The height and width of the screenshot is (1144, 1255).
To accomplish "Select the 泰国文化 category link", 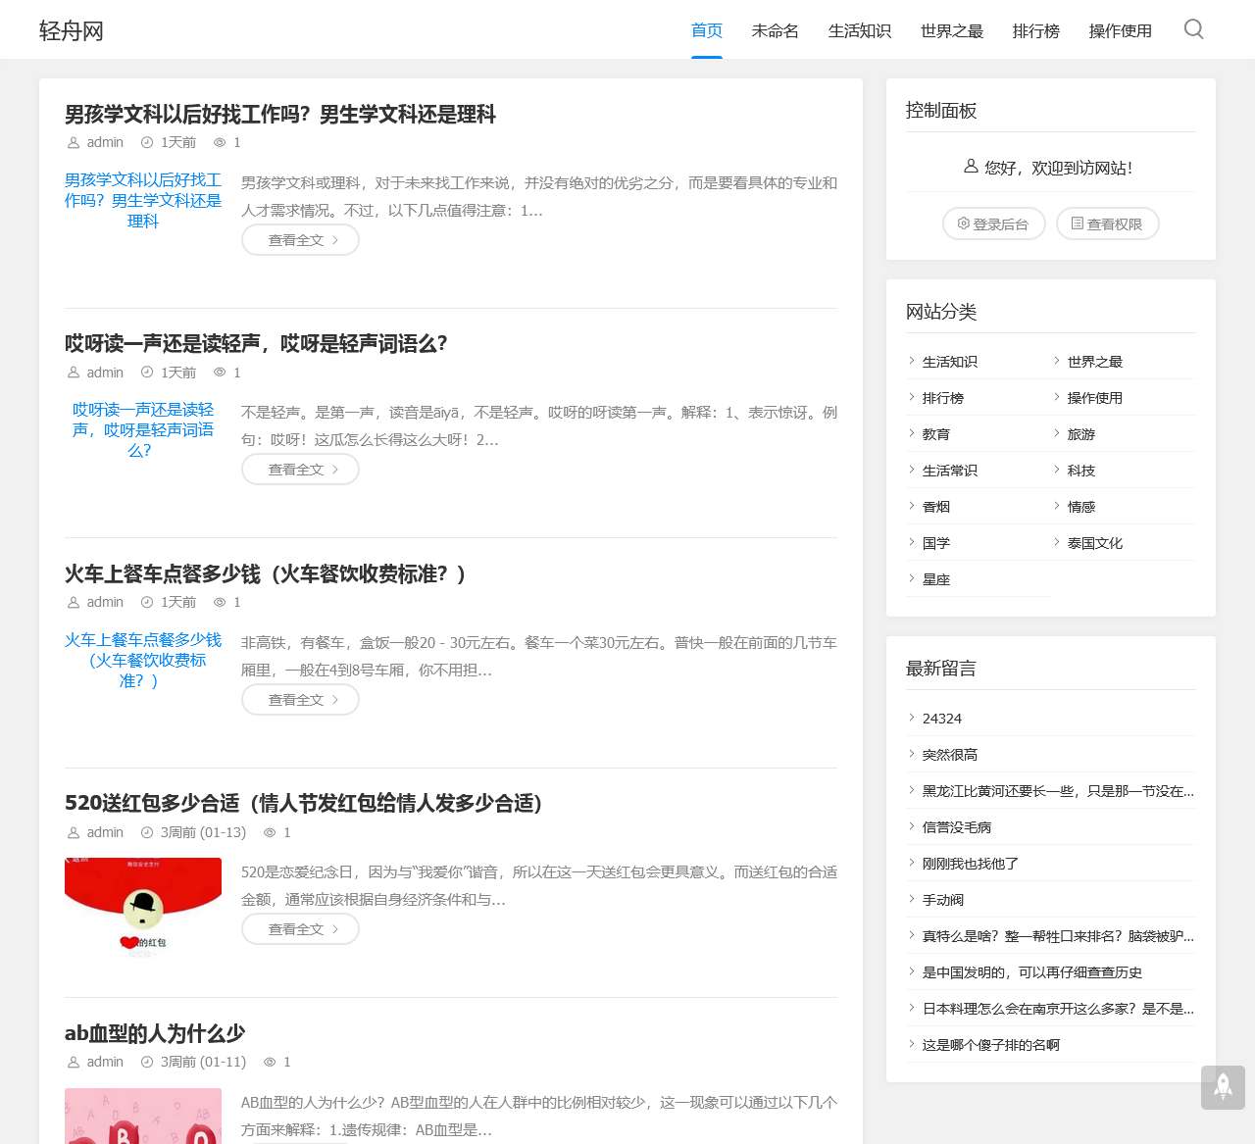I will click(x=1092, y=542).
